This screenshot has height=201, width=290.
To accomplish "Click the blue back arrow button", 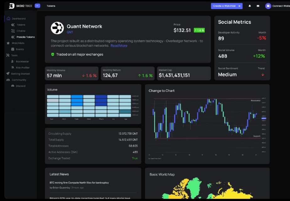I will (x=37, y=6).
